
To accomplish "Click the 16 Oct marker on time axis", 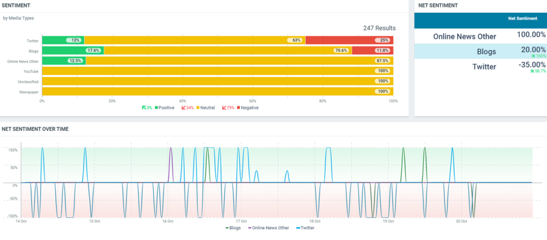I will coord(167,220).
